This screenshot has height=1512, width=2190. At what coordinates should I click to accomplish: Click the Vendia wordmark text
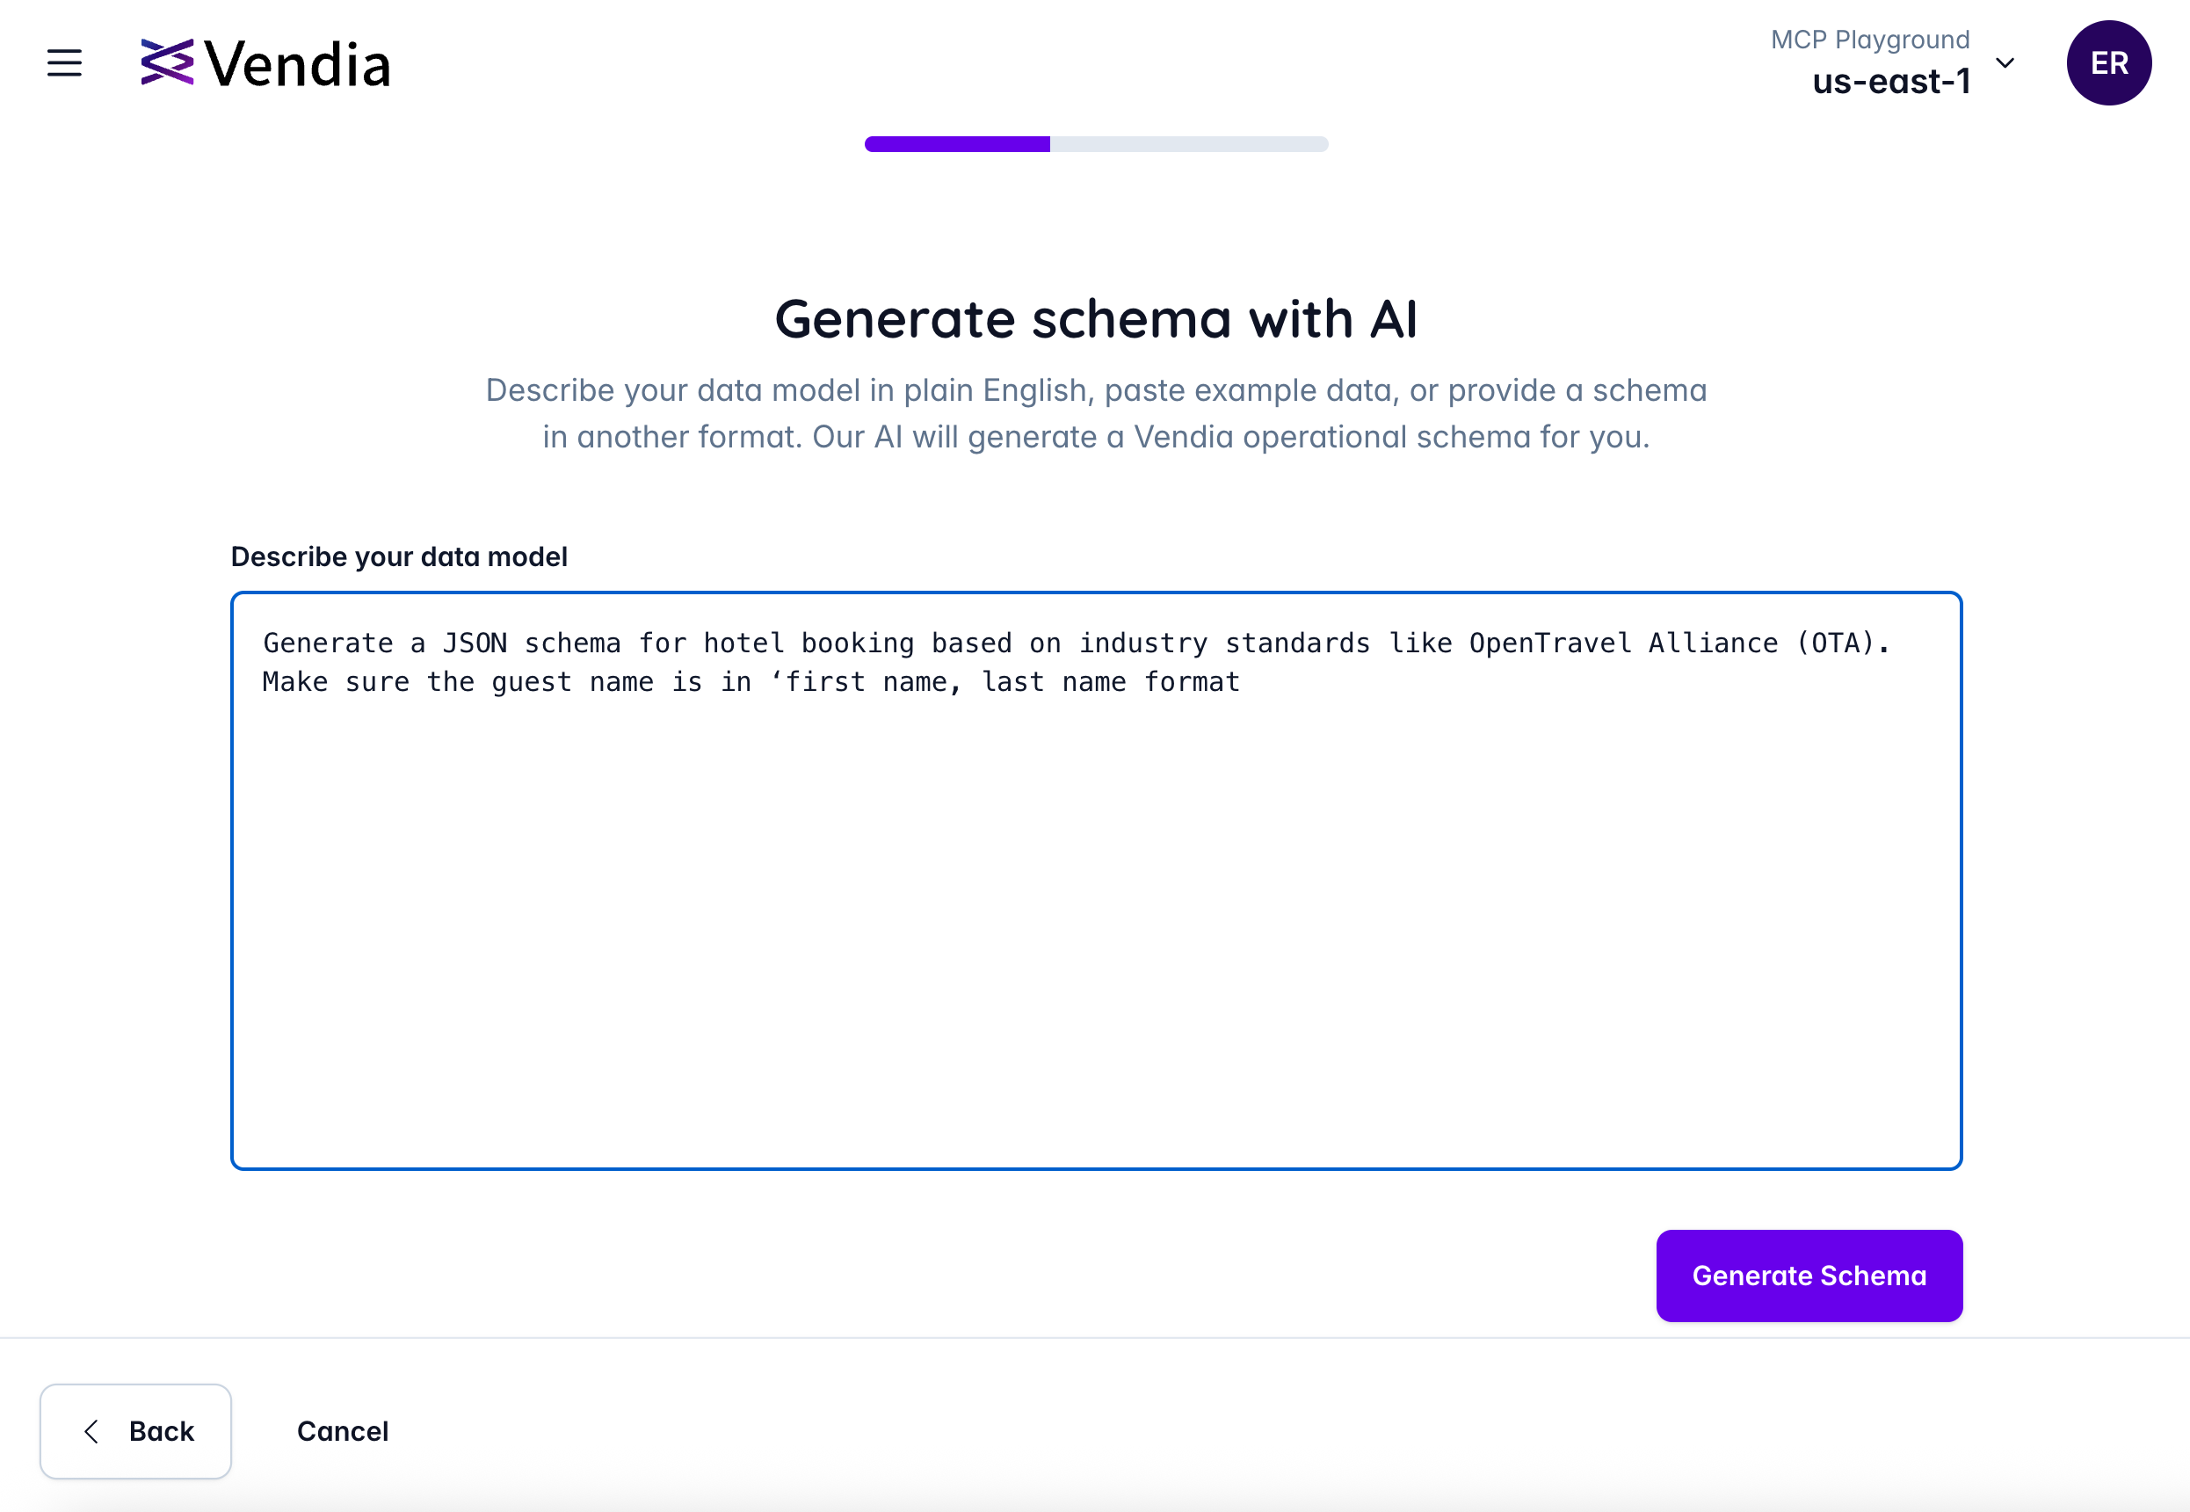click(296, 64)
